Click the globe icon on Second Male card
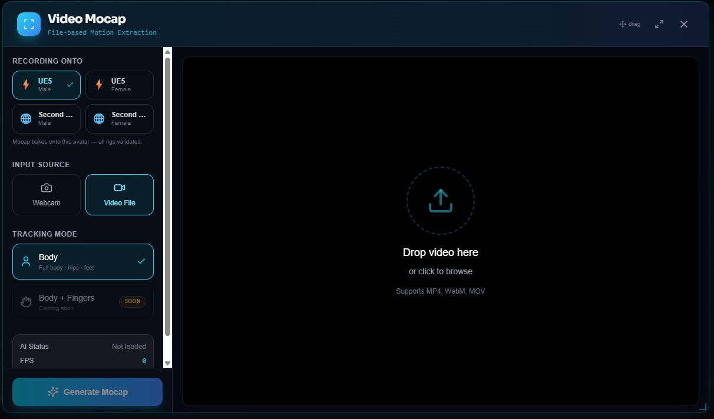The image size is (714, 419). pyautogui.click(x=26, y=119)
